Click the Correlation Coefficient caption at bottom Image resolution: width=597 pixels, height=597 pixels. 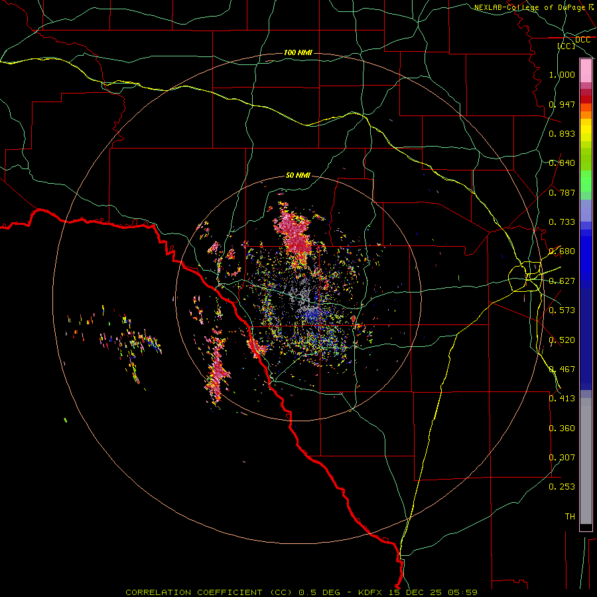301,592
